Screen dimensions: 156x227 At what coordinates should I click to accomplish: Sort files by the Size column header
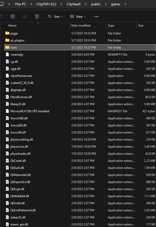coord(141,26)
